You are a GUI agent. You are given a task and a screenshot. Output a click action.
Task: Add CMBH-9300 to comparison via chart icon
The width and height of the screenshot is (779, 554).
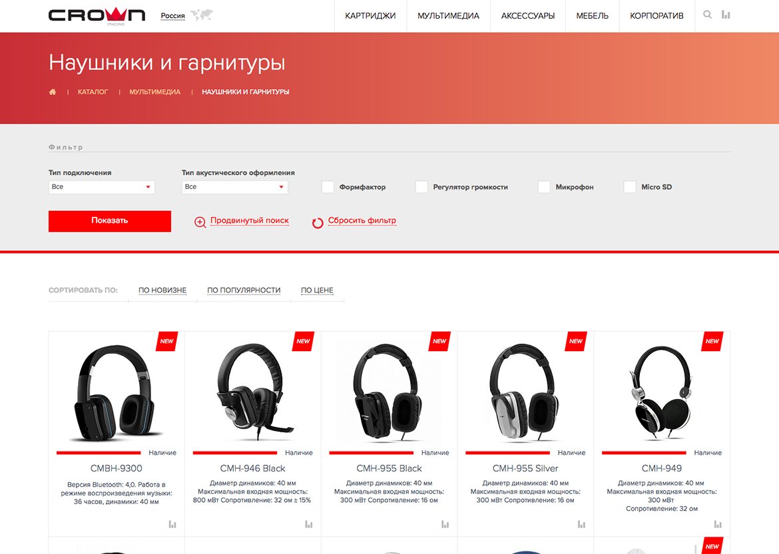pyautogui.click(x=172, y=524)
